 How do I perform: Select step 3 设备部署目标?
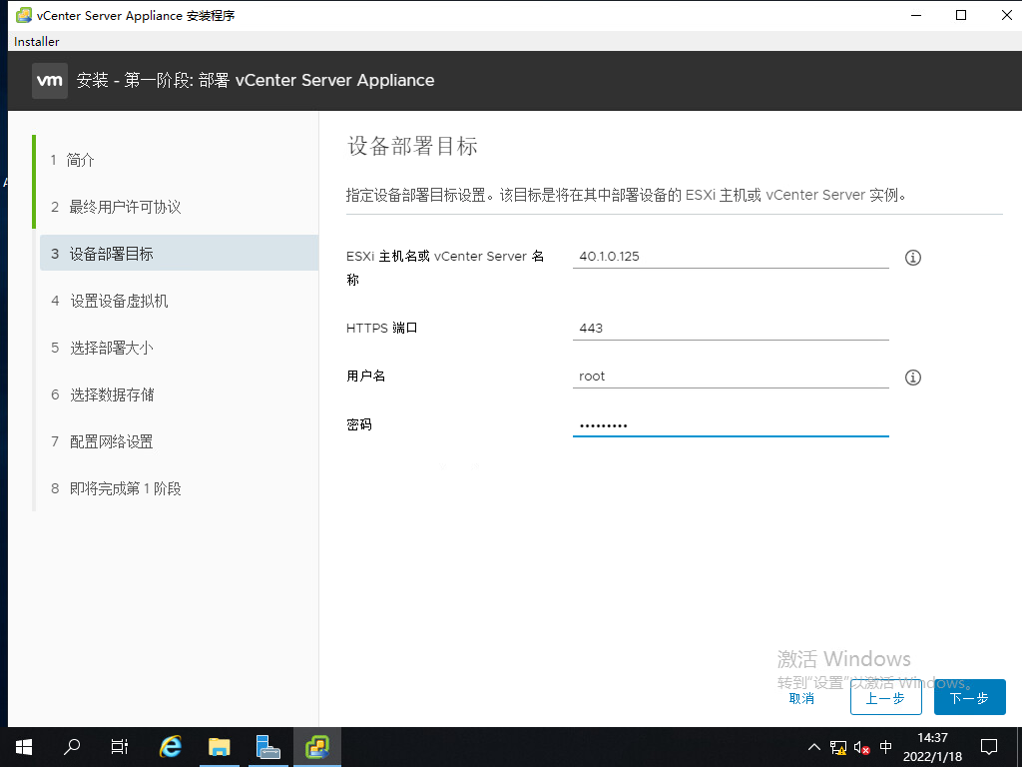(179, 253)
